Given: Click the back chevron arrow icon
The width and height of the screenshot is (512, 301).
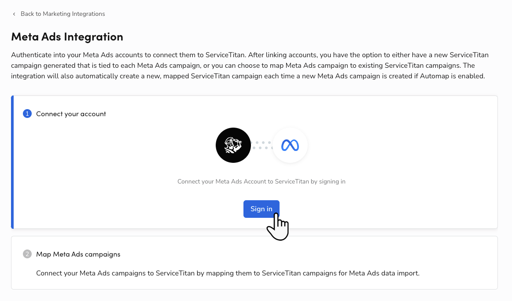Looking at the screenshot, I should click(14, 14).
